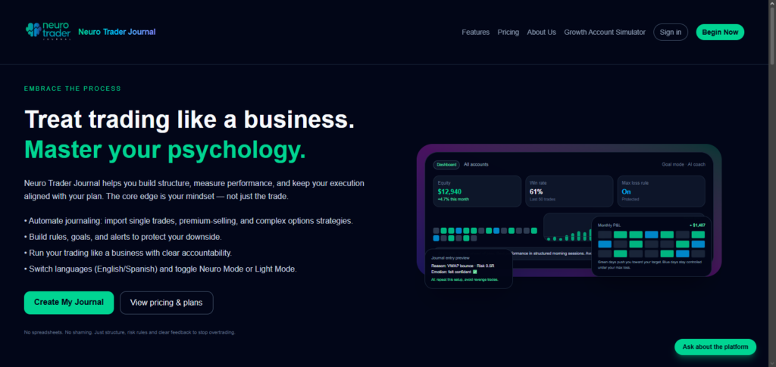Open the Features nav item
Image resolution: width=776 pixels, height=367 pixels.
click(x=476, y=32)
